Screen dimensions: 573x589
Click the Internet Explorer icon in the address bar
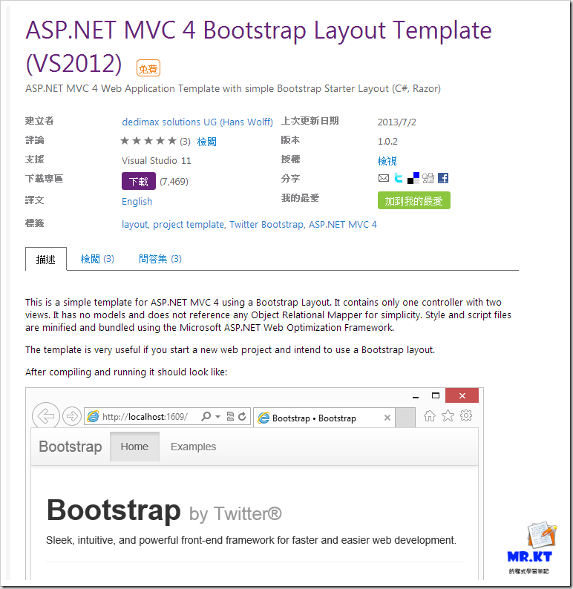tap(93, 416)
